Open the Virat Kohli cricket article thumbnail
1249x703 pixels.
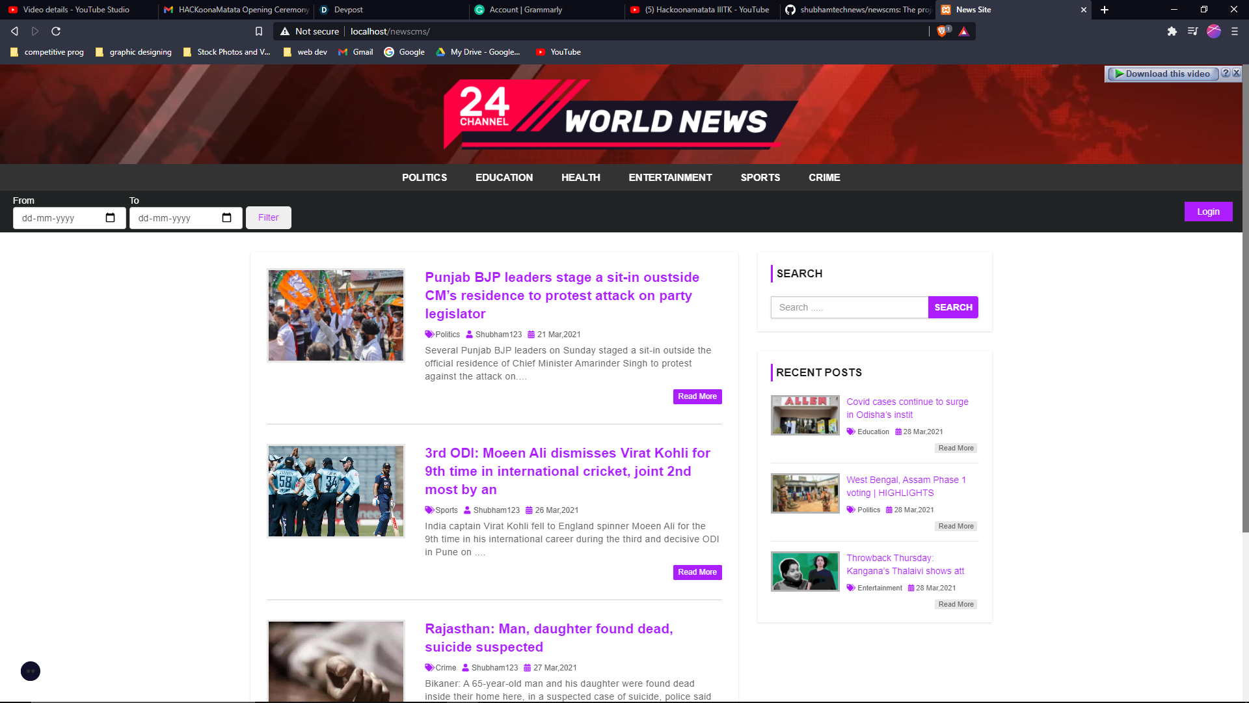pyautogui.click(x=336, y=491)
